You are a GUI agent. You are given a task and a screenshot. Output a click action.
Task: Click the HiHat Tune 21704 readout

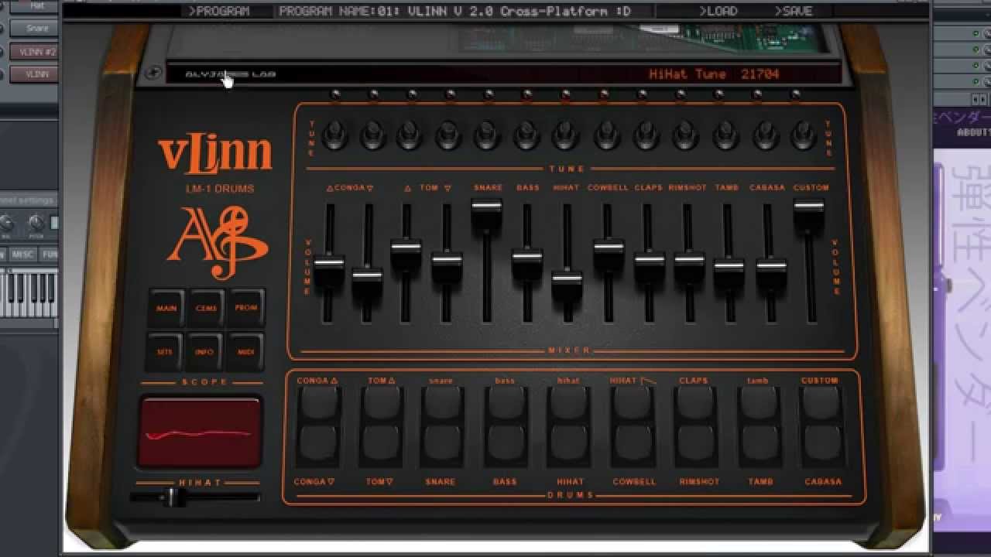[x=714, y=74]
